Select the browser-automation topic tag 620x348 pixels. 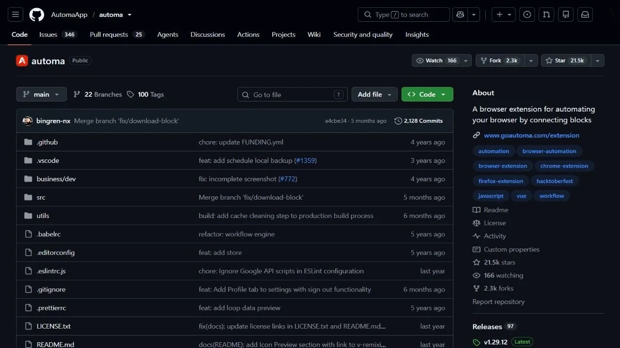(549, 151)
